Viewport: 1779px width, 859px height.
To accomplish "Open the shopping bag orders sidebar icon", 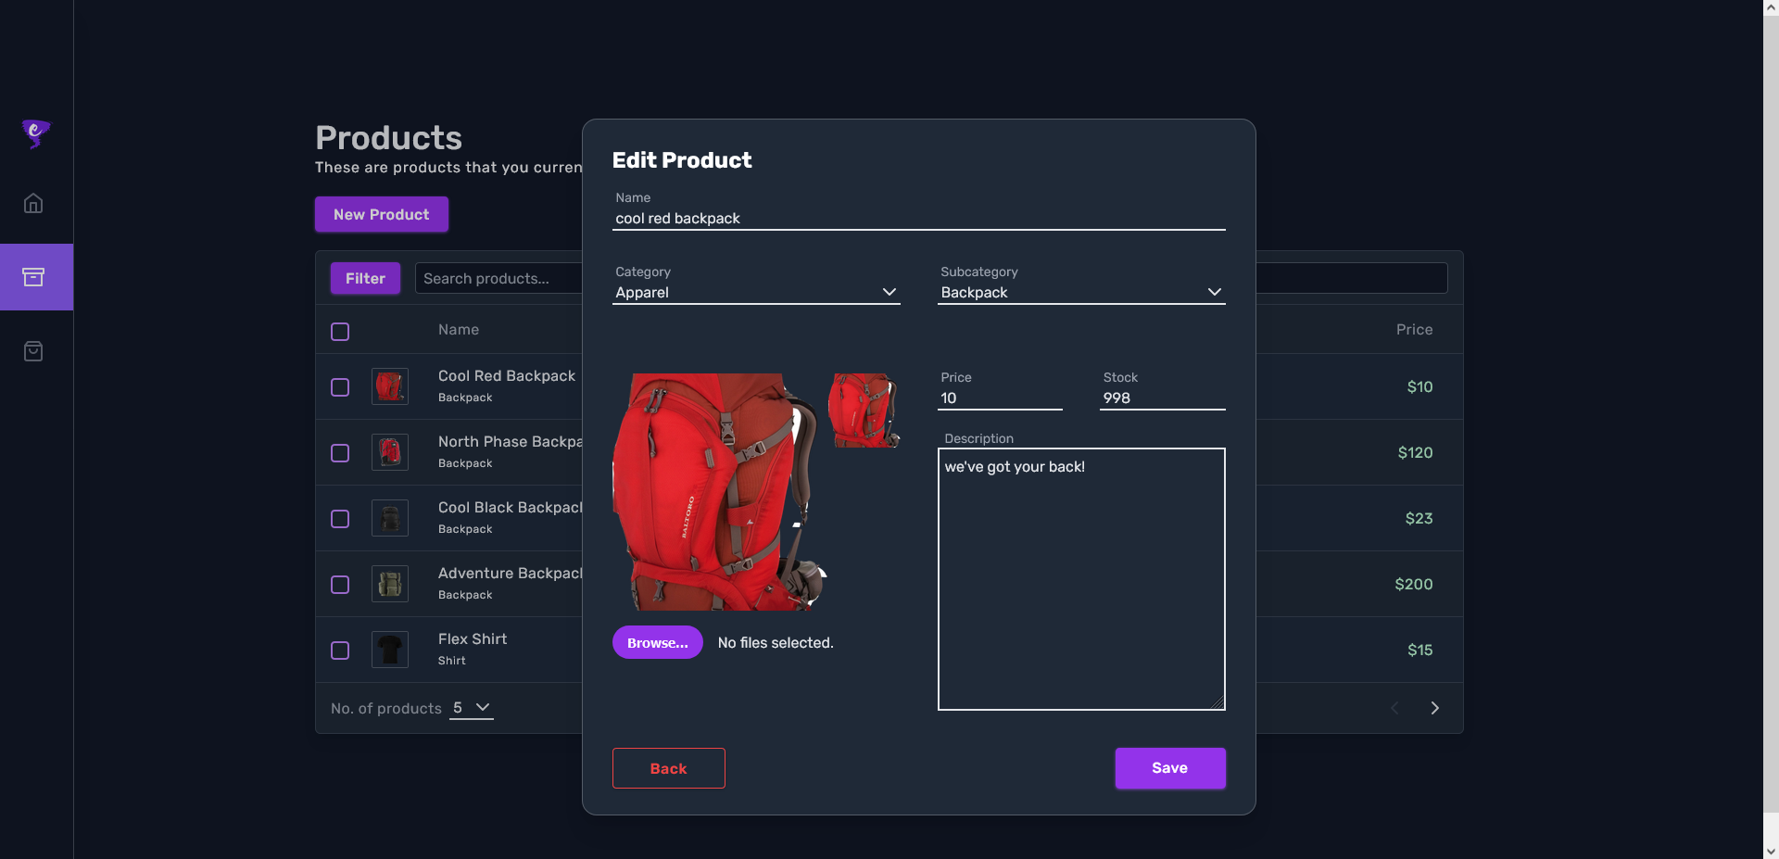I will coord(33,351).
